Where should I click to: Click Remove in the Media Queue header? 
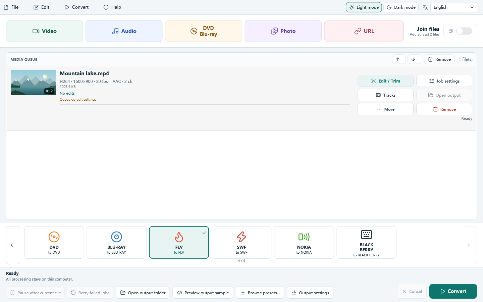tap(439, 59)
